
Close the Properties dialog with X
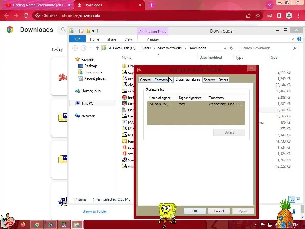252,68
